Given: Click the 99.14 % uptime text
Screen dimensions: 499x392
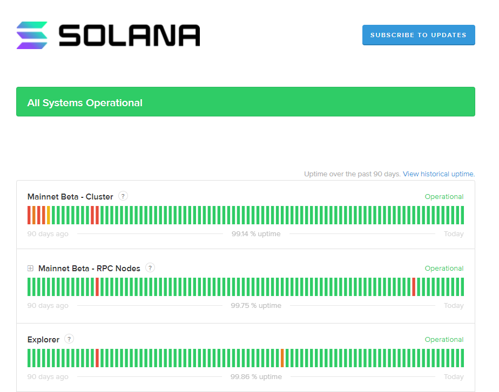Looking at the screenshot, I should click(256, 234).
